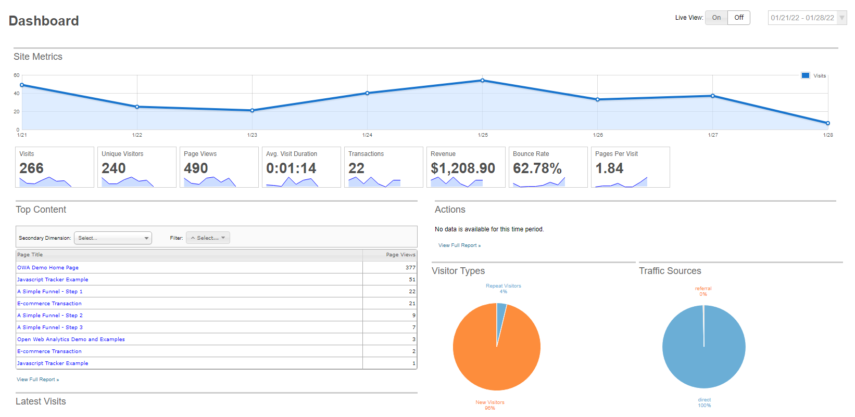855x417 pixels.
Task: Click the Bounce Rate sparkline box
Action: click(x=548, y=167)
